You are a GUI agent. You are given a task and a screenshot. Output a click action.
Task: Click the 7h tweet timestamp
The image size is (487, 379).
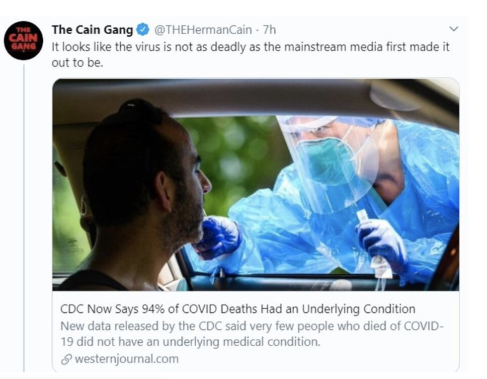tap(269, 30)
